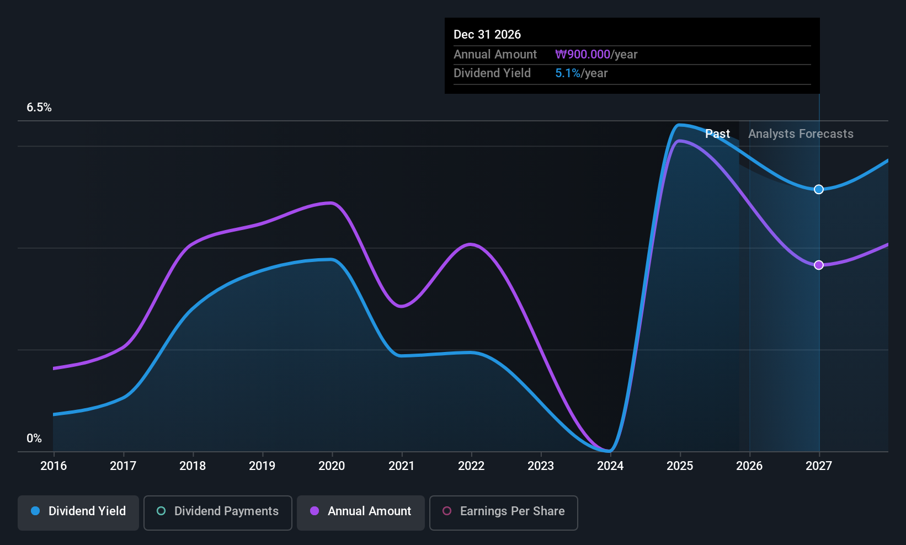Image resolution: width=906 pixels, height=545 pixels.
Task: Click the ₩900.000/year tooltip value
Action: tap(596, 55)
